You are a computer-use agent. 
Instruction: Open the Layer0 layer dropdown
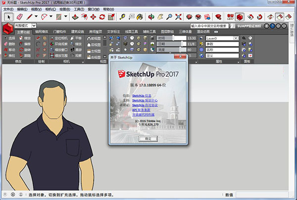pyautogui.click(x=222, y=38)
